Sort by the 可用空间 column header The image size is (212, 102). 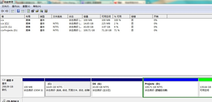tap(107, 16)
